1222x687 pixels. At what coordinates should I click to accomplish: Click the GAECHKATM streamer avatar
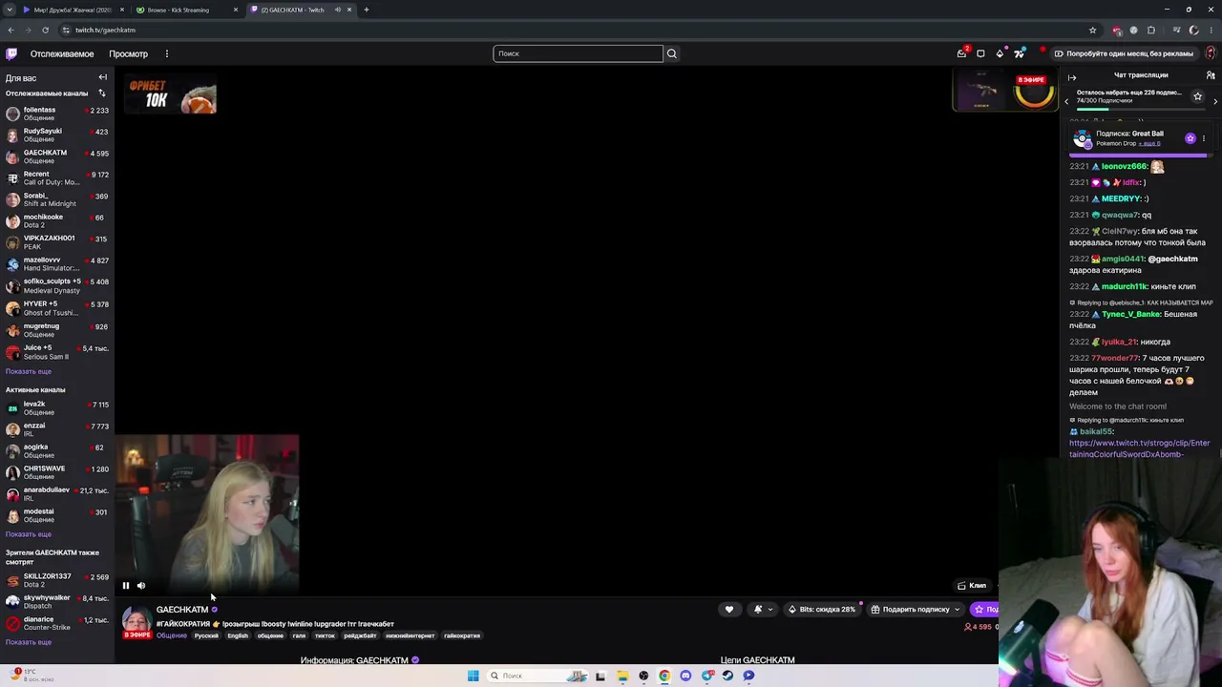[x=137, y=621]
